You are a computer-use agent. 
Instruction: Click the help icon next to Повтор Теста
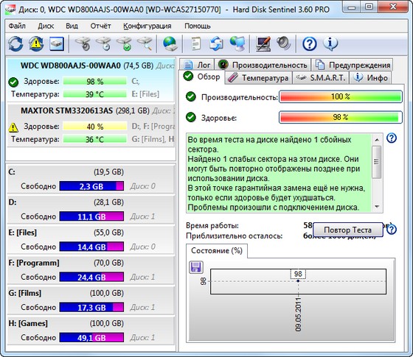392,230
